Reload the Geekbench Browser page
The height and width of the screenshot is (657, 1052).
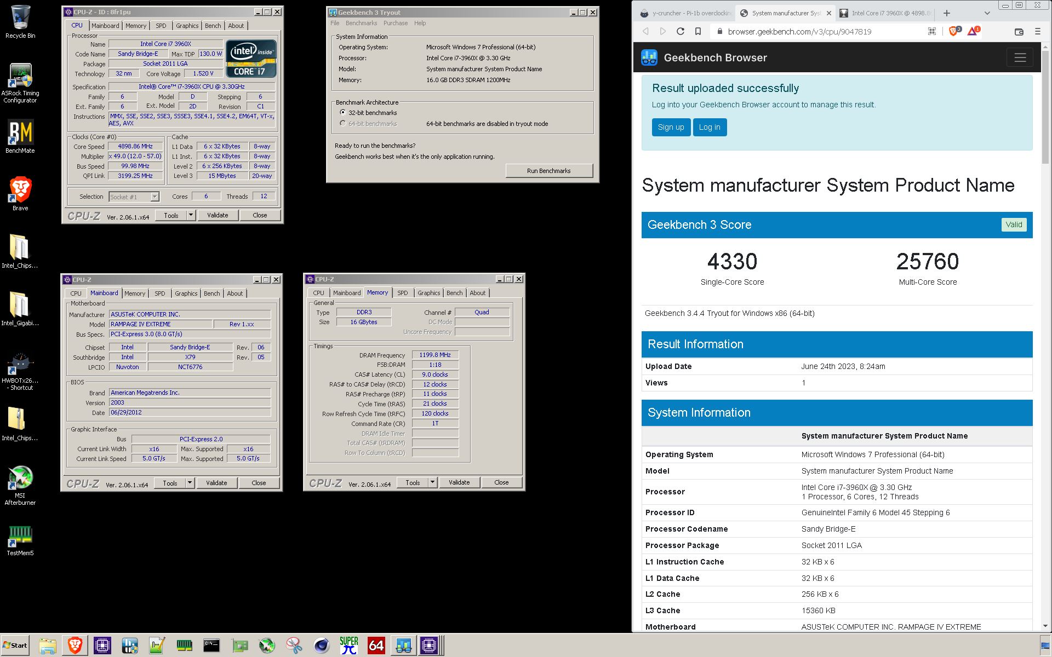pos(681,32)
